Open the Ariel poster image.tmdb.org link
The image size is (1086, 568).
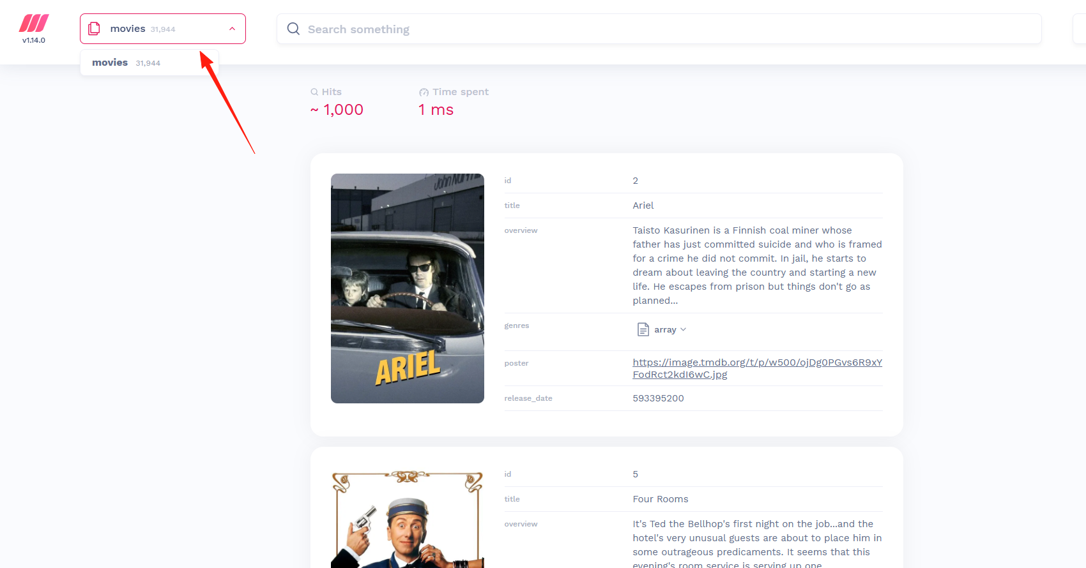point(757,368)
